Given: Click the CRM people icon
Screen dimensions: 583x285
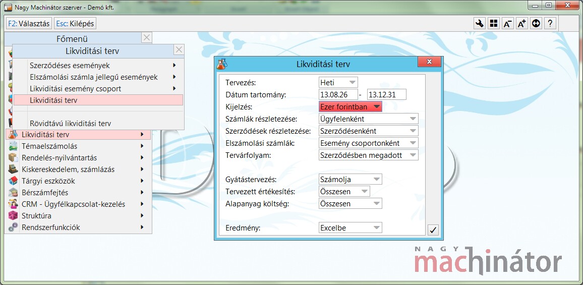Looking at the screenshot, I should [x=13, y=204].
